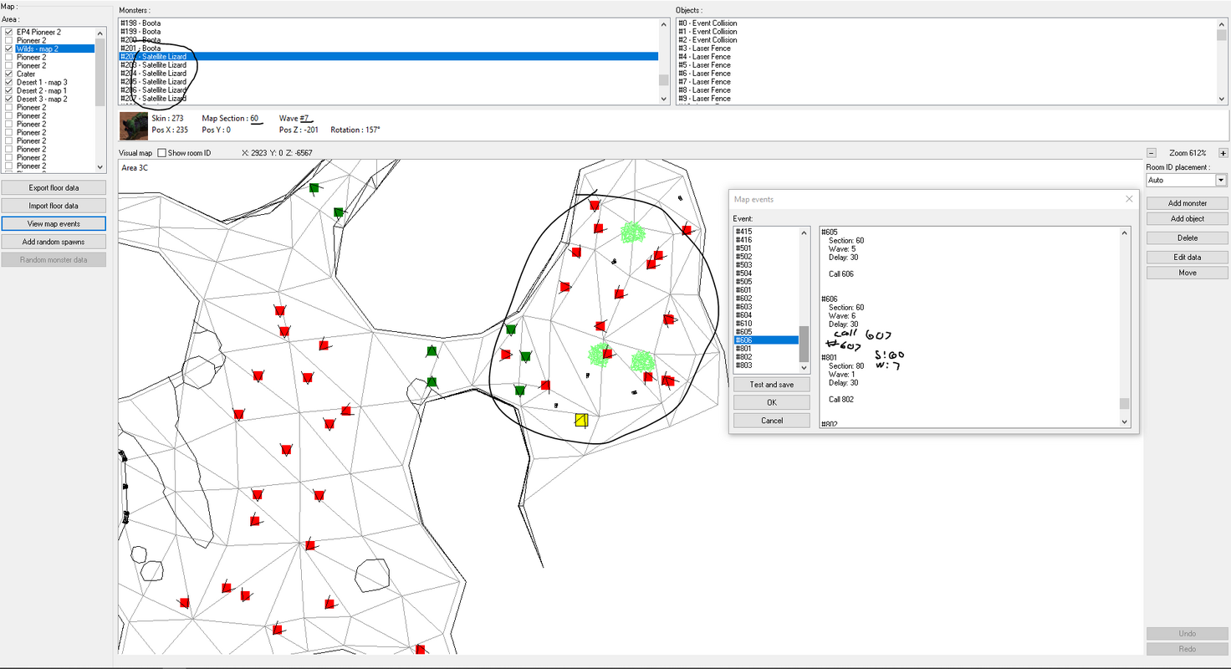Screen dimensions: 1231x669
Task: Uncheck the Crater area checkbox
Action: pyautogui.click(x=9, y=74)
